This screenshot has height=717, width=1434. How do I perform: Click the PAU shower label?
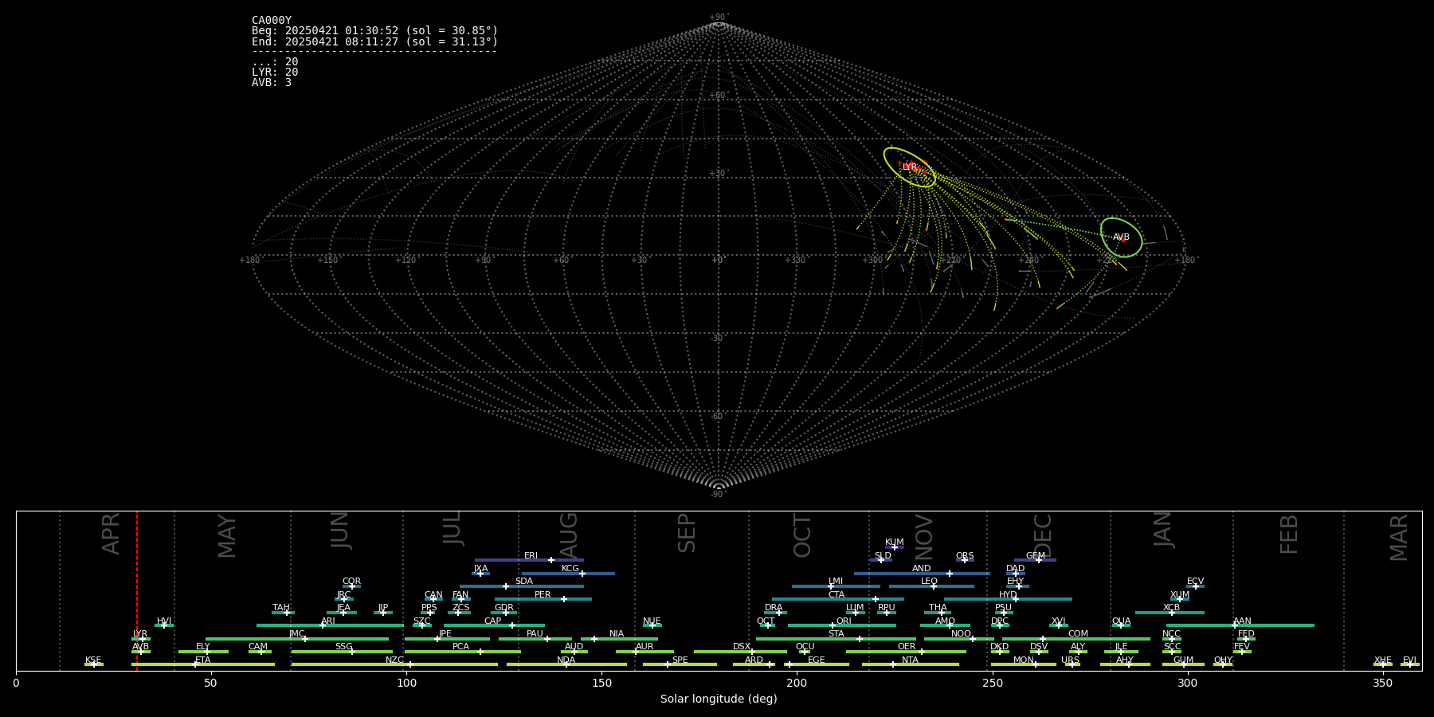point(535,634)
